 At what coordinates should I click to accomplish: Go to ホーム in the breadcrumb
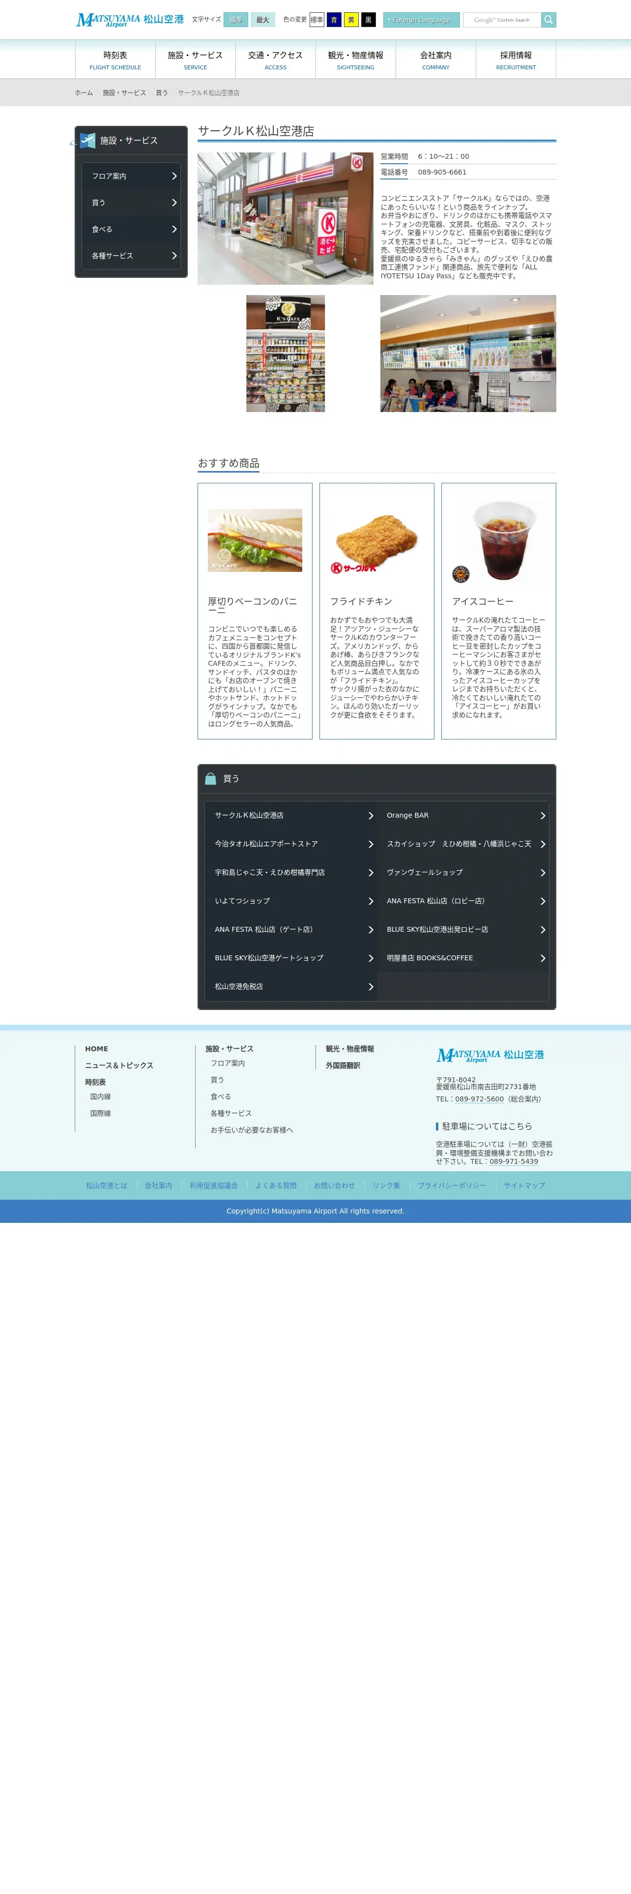[x=84, y=92]
